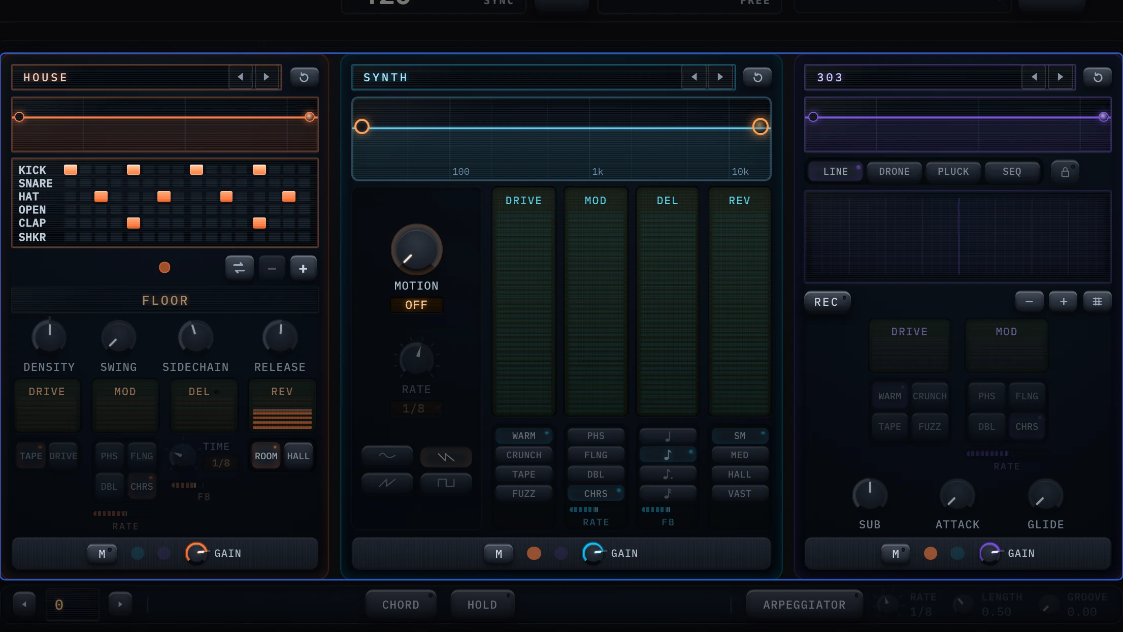Select the ramp-up waveform shape
The width and height of the screenshot is (1123, 632).
[387, 483]
